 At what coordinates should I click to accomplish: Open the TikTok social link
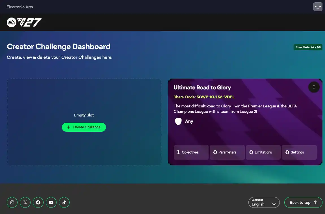click(x=64, y=202)
